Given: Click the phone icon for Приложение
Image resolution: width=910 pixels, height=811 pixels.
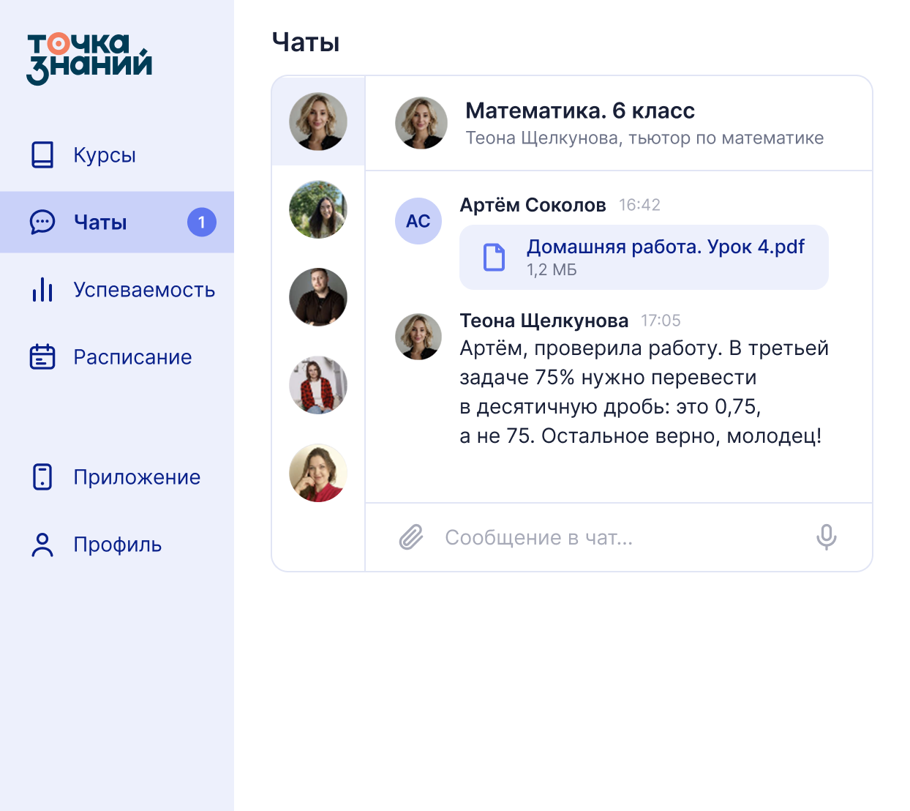Looking at the screenshot, I should [42, 476].
